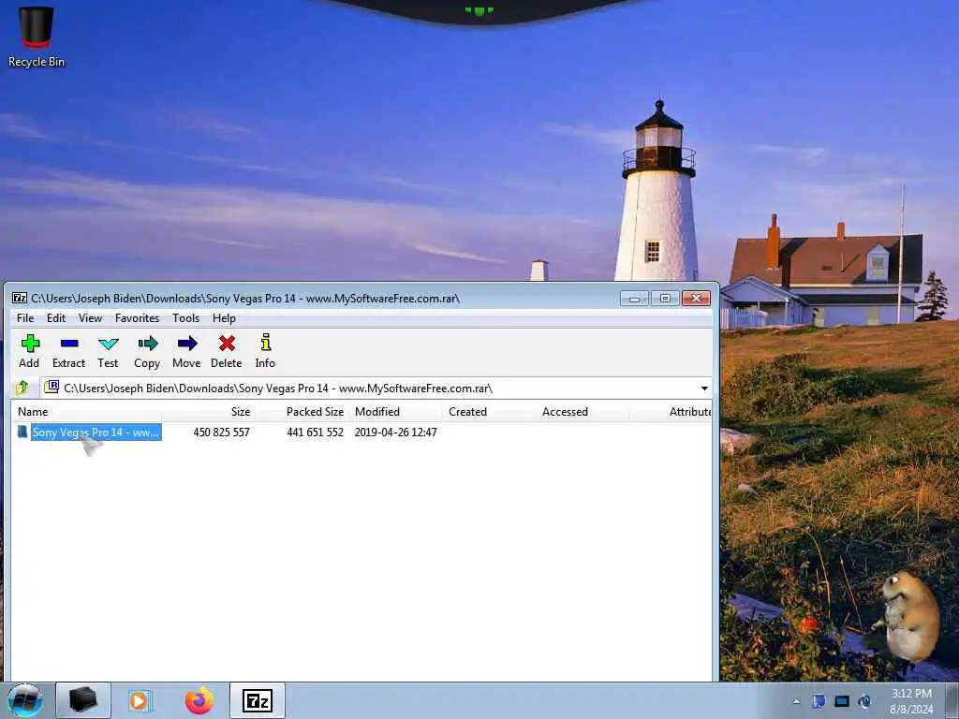The image size is (959, 719).
Task: Click the address path input field
Action: click(x=376, y=389)
